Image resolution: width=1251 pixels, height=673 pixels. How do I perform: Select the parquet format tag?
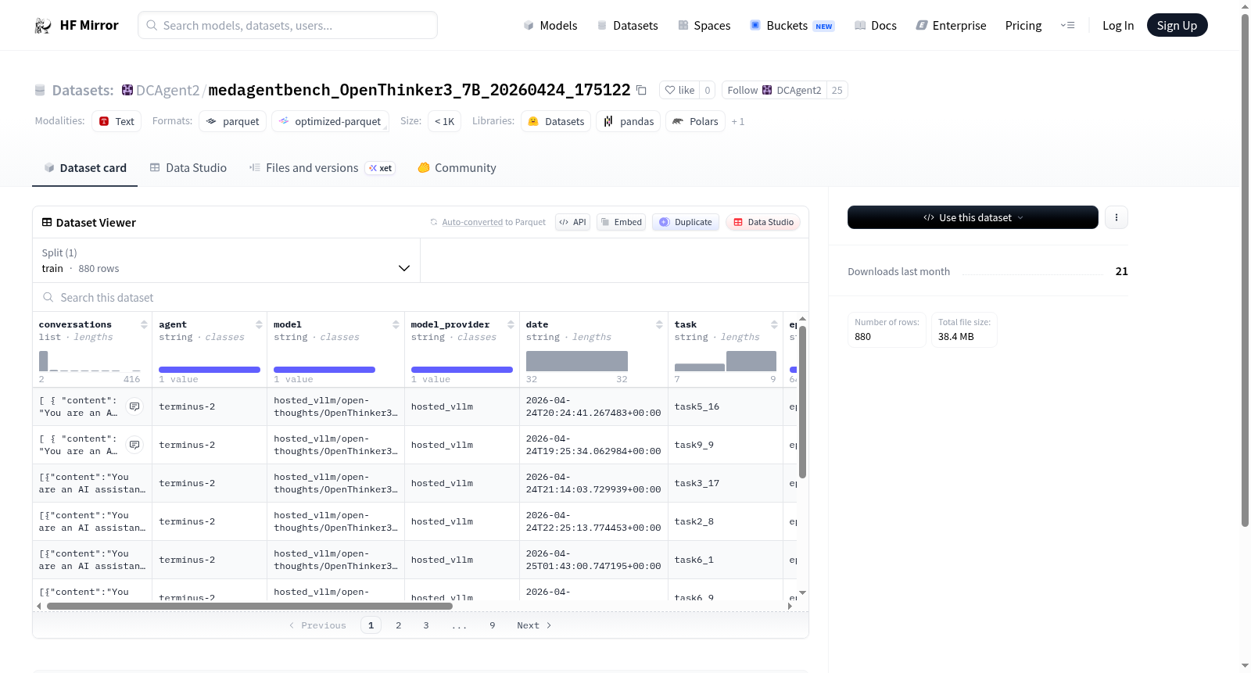click(233, 121)
